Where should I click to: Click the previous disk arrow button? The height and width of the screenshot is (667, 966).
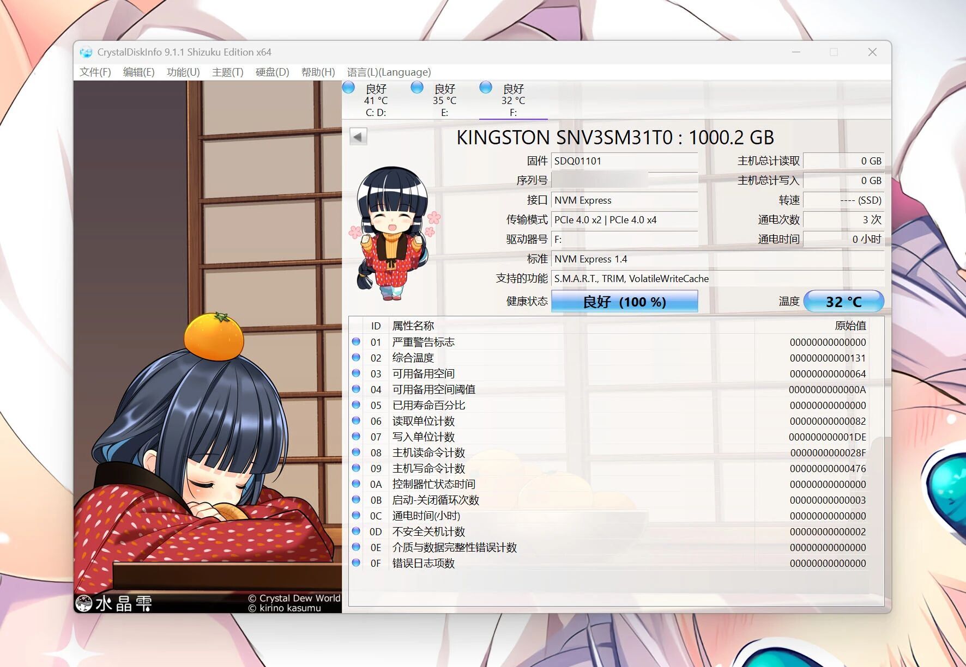[358, 137]
